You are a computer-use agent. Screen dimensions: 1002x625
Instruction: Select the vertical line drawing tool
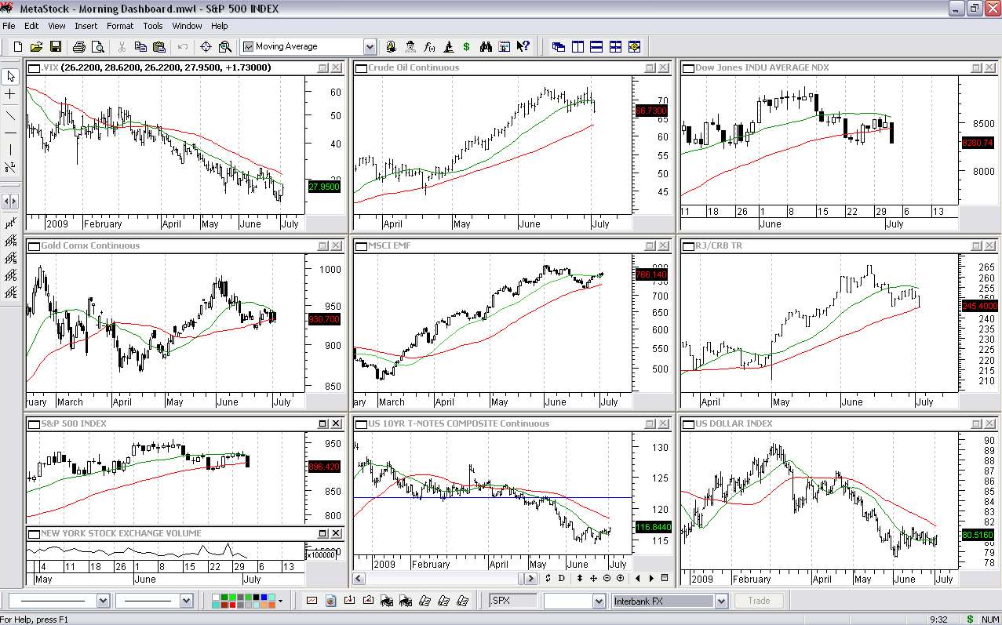click(x=10, y=149)
